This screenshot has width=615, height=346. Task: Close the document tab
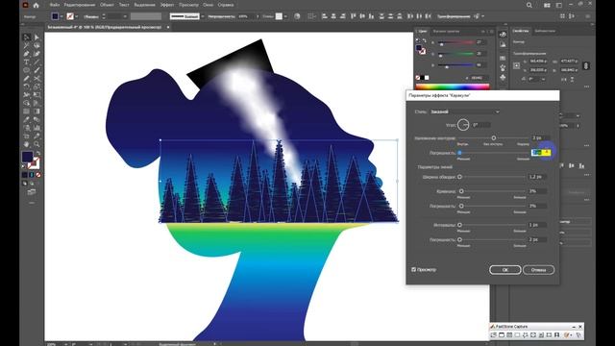168,27
